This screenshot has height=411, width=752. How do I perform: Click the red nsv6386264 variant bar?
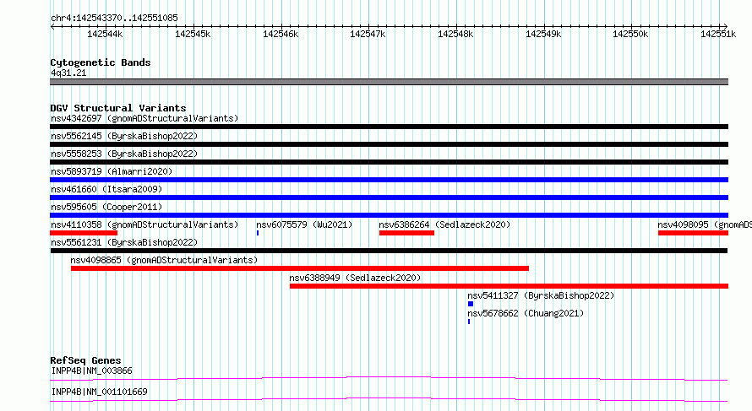(406, 233)
